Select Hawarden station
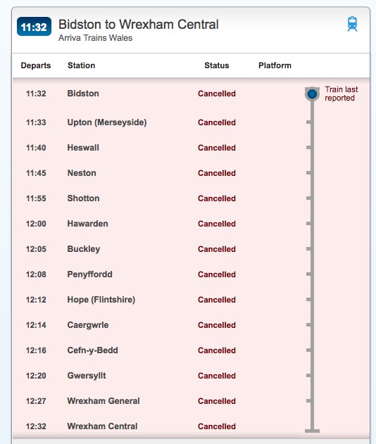376x444 pixels. pos(87,224)
